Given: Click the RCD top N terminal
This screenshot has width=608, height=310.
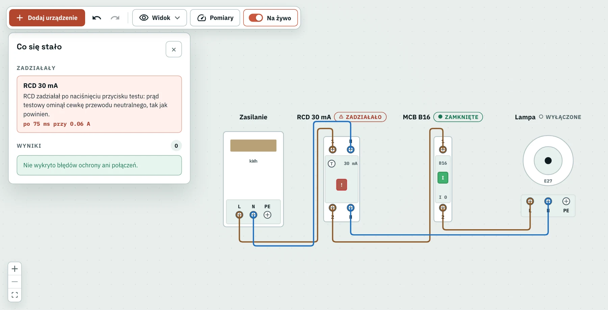Looking at the screenshot, I should [351, 149].
